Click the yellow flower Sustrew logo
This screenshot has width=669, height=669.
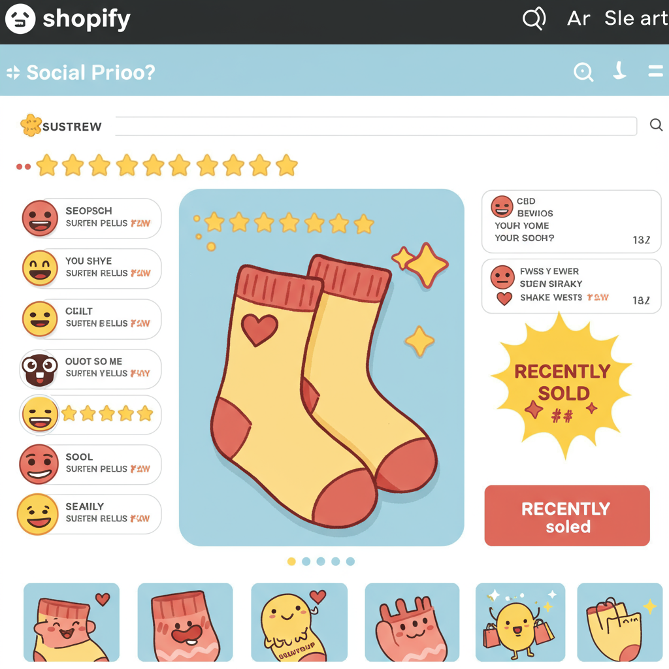pyautogui.click(x=31, y=125)
